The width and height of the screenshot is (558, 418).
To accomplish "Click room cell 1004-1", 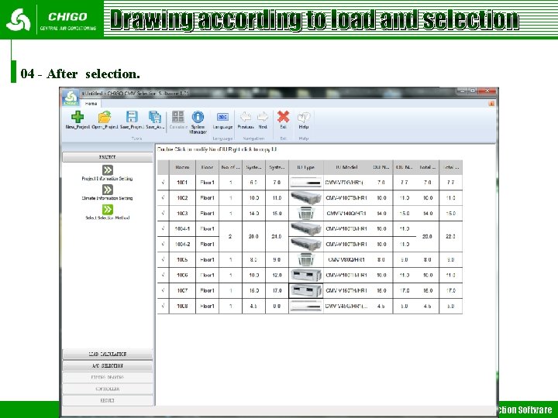I will tap(182, 228).
